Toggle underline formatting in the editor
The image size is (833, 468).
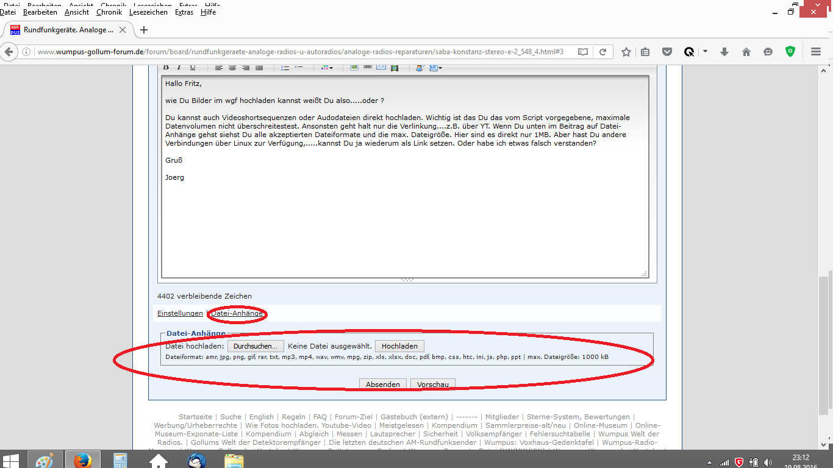pyautogui.click(x=193, y=67)
